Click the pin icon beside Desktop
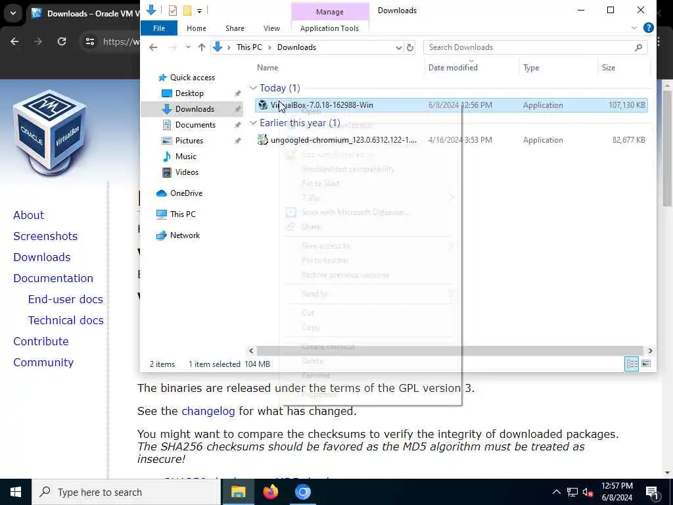The image size is (673, 505). pos(237,93)
